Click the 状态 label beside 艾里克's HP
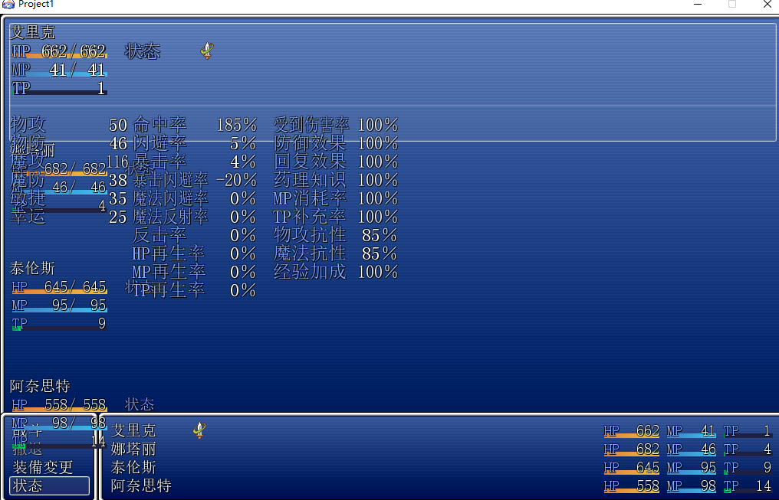 143,51
